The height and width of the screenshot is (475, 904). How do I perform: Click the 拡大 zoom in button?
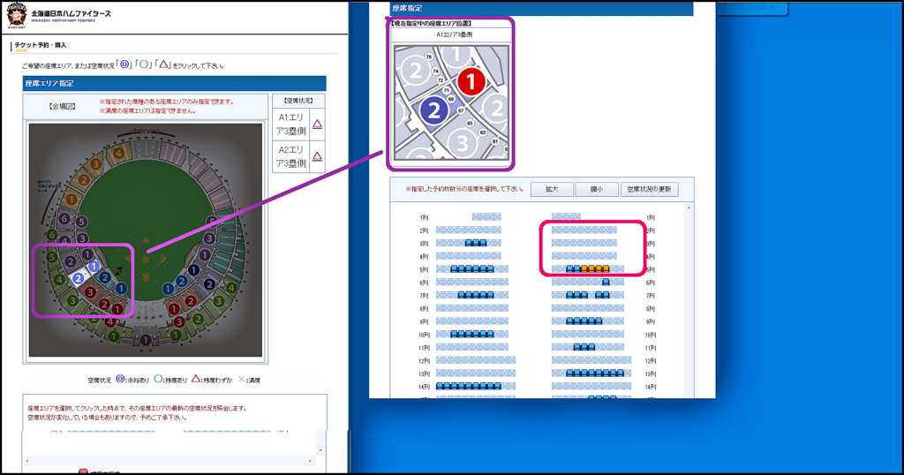552,189
